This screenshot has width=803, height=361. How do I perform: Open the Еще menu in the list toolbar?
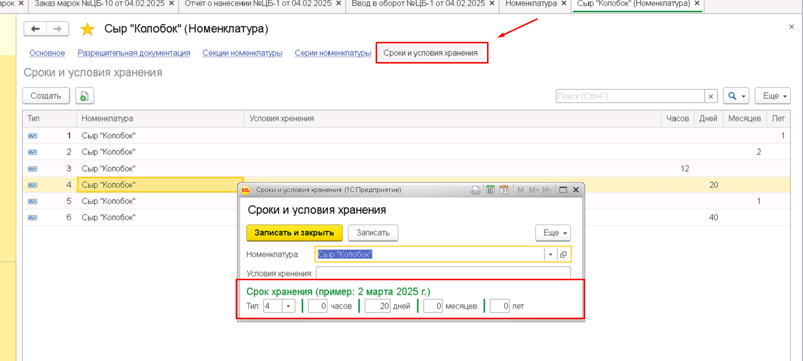[x=772, y=96]
